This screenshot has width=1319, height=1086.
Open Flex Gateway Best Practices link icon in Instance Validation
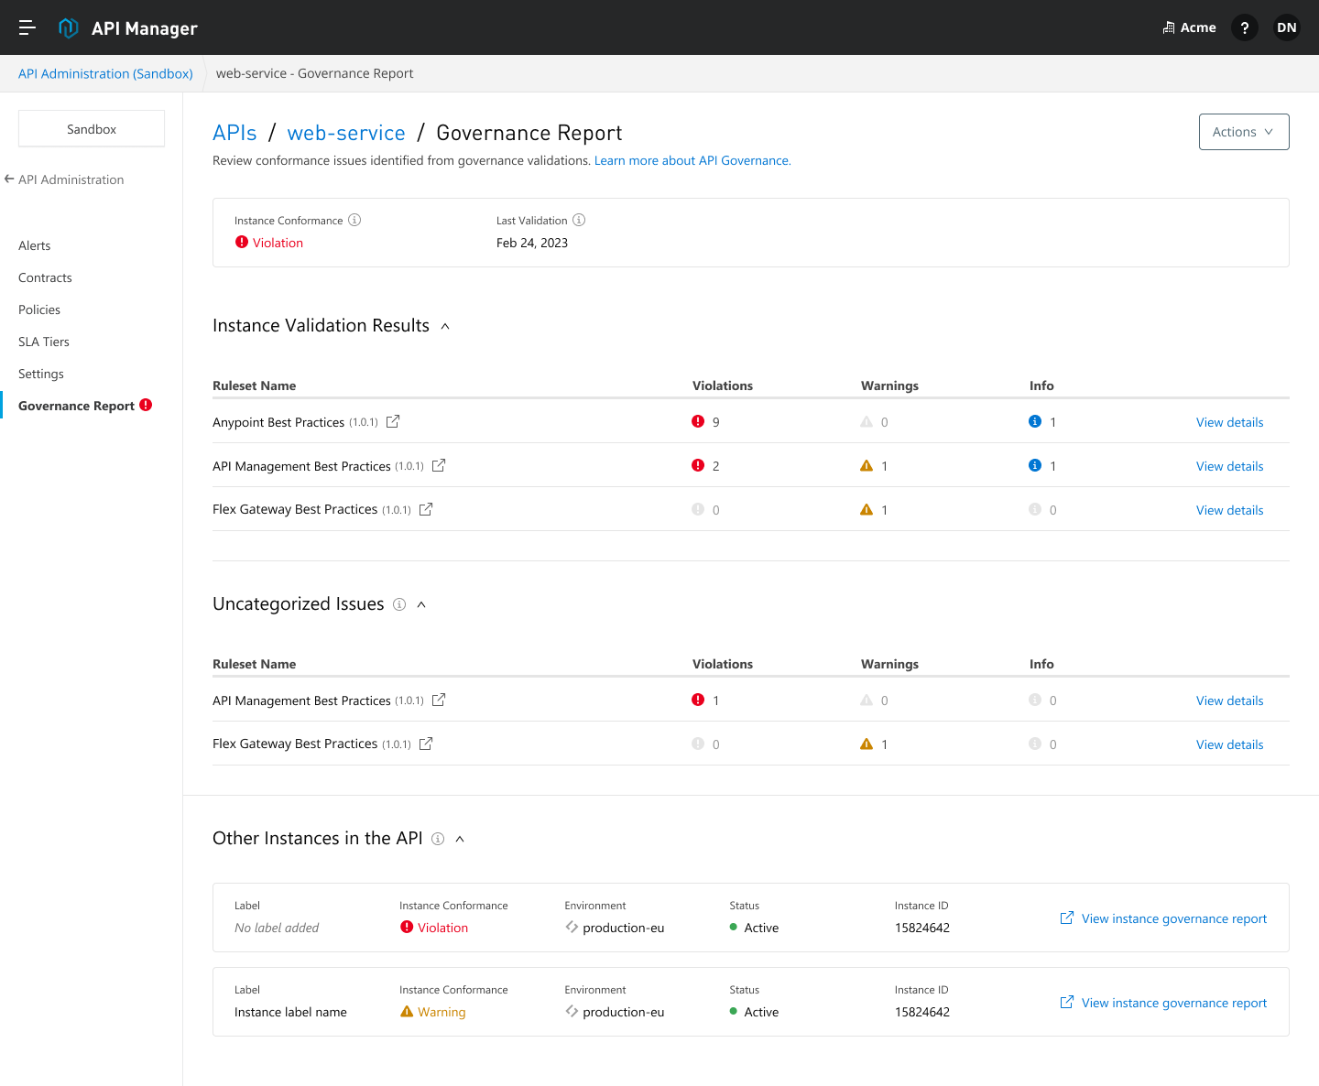(426, 509)
